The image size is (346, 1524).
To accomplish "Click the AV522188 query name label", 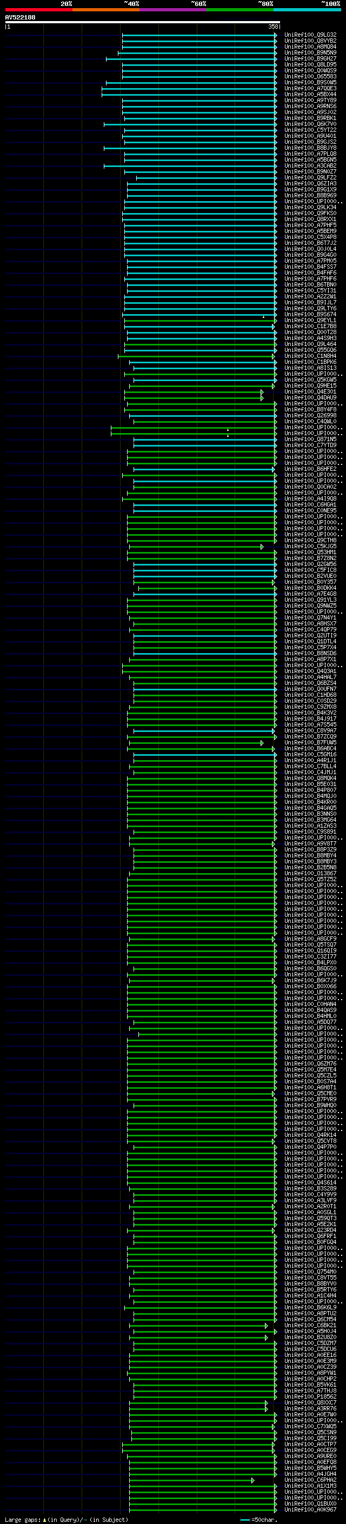I will (x=20, y=17).
